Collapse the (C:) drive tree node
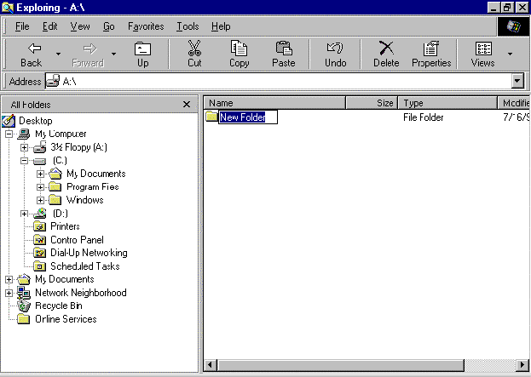Image resolution: width=531 pixels, height=377 pixels. click(x=25, y=160)
